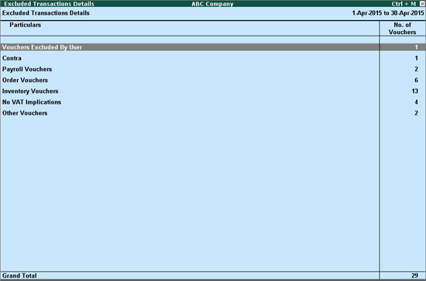The image size is (426, 281).
Task: Click Payroll Vouchers count 2
Action: coord(416,69)
